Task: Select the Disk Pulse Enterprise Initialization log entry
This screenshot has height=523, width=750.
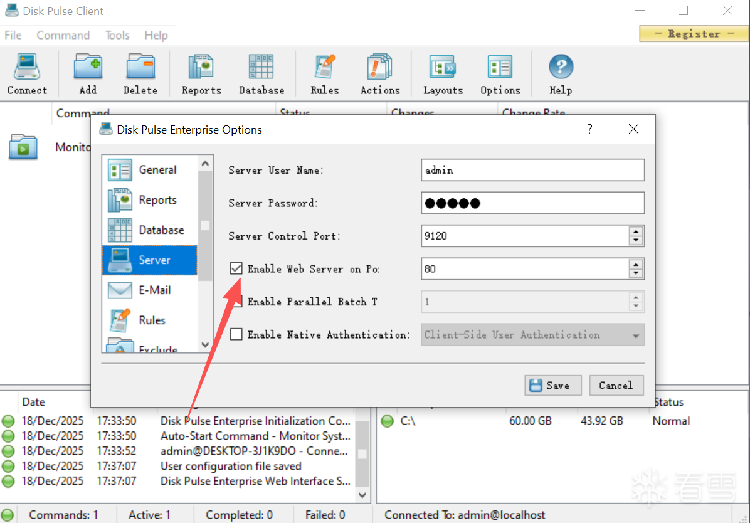Action: point(255,421)
